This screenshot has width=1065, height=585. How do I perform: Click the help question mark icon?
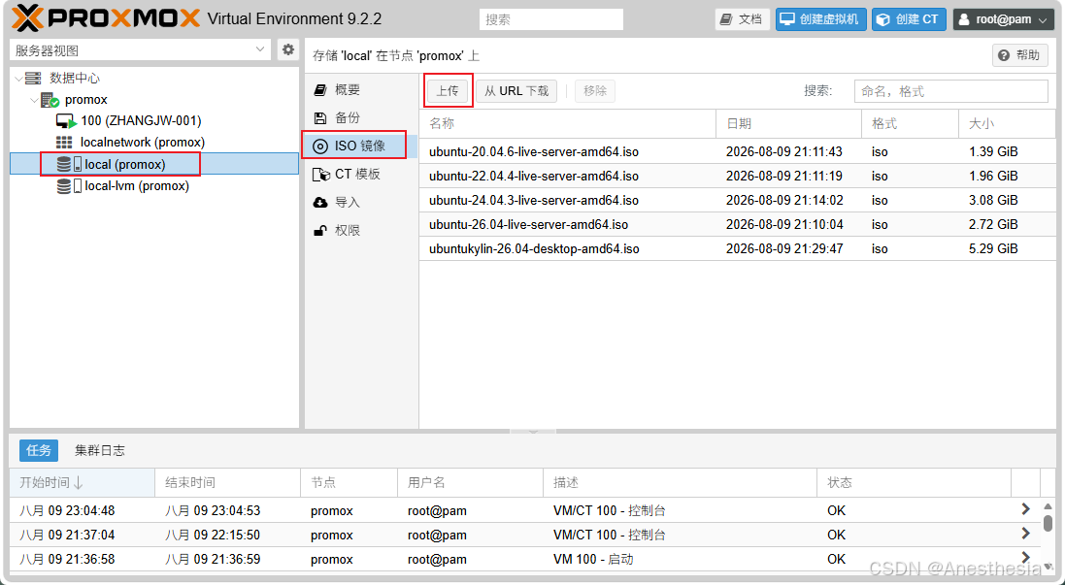[1004, 55]
